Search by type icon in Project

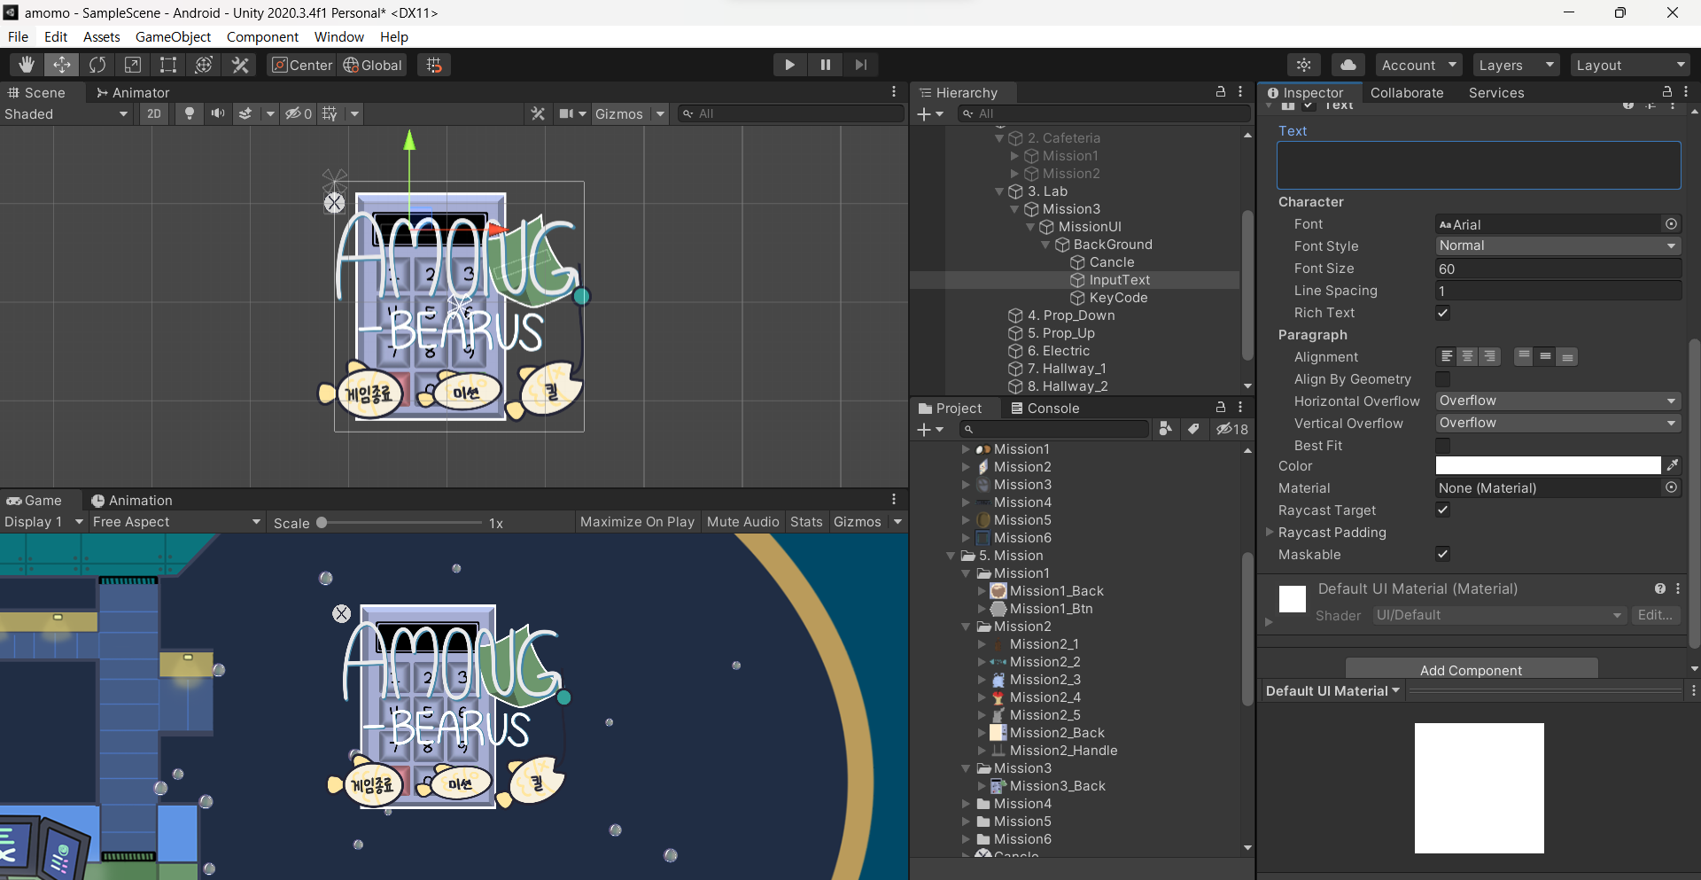1166,429
